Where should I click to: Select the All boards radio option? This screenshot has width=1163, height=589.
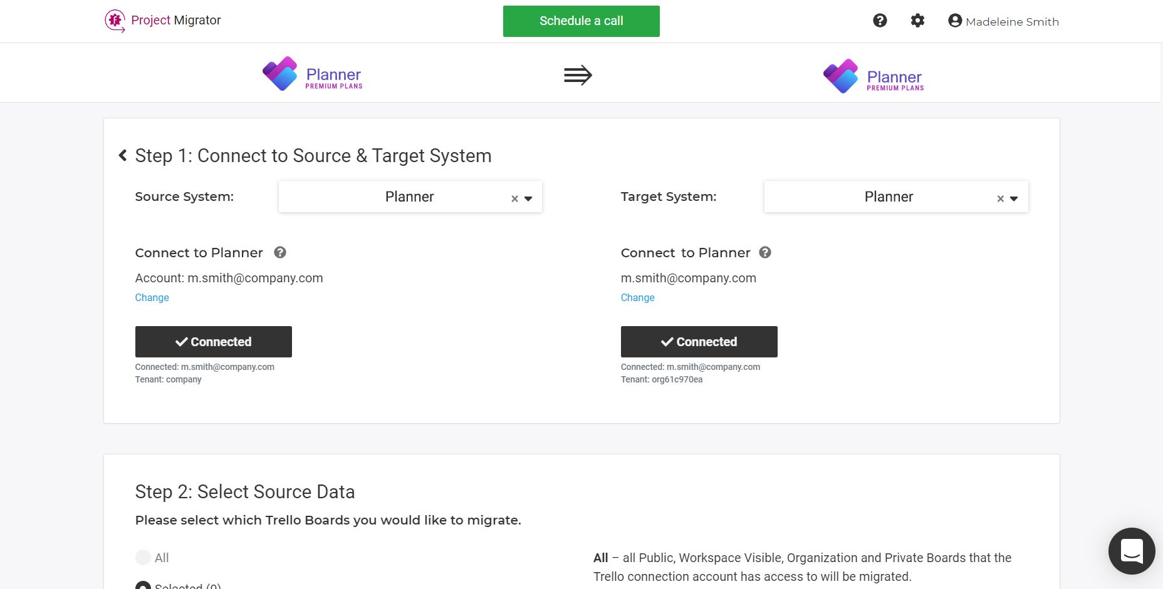pos(143,557)
